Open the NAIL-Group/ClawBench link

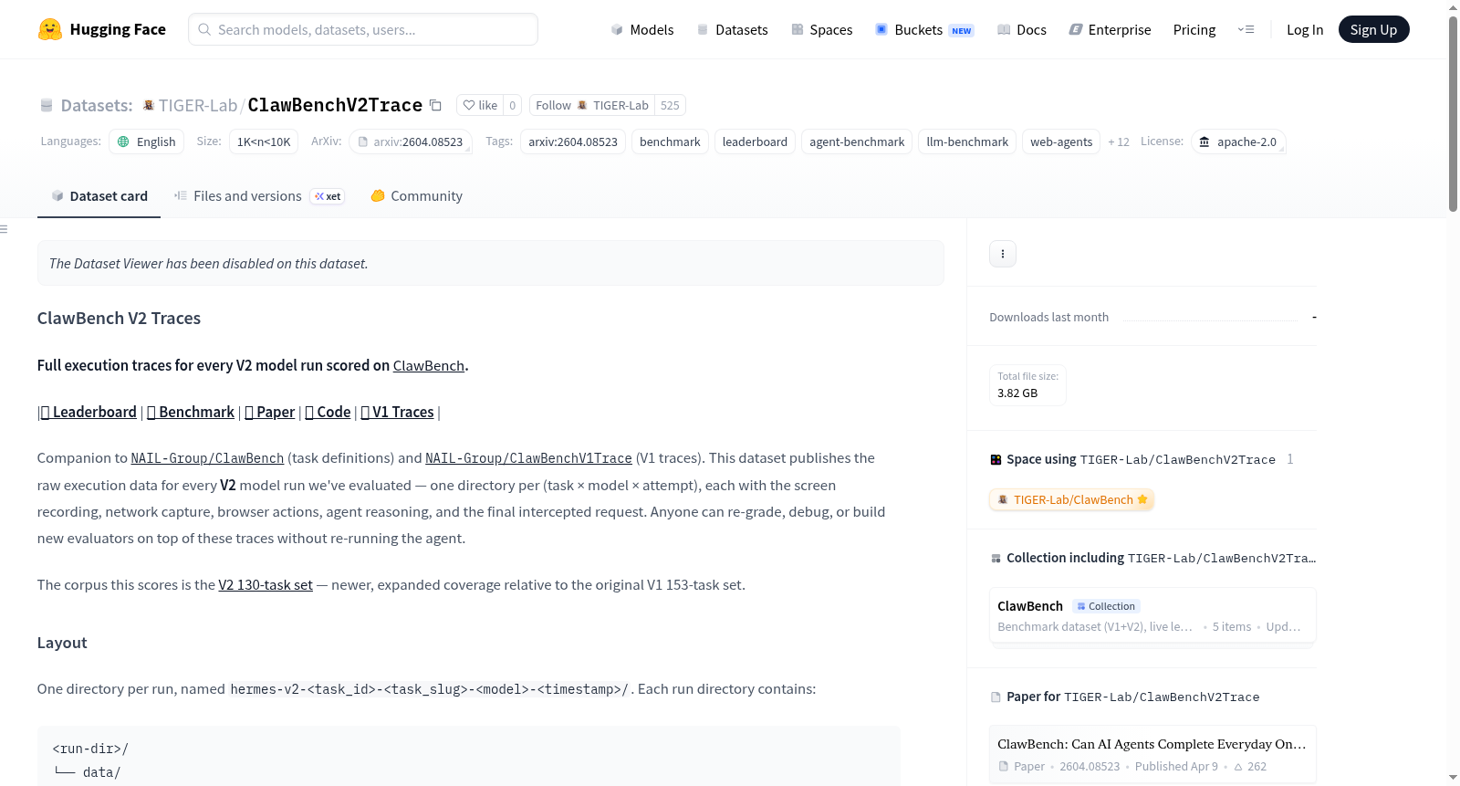pos(207,458)
